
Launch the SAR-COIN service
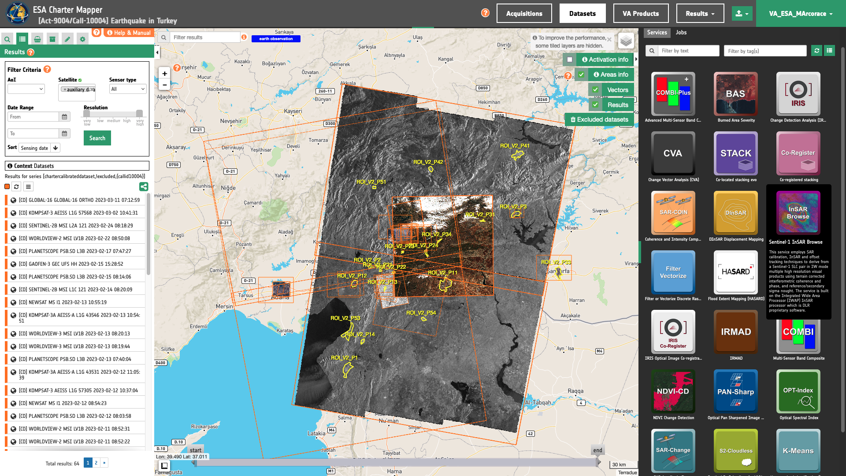[673, 212]
